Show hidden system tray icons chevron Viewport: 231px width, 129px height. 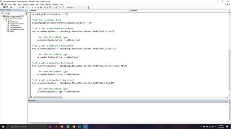201,126
